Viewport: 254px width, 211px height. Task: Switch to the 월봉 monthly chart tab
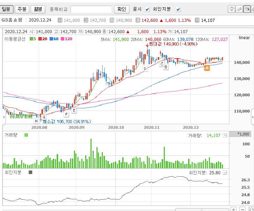[x=38, y=9]
